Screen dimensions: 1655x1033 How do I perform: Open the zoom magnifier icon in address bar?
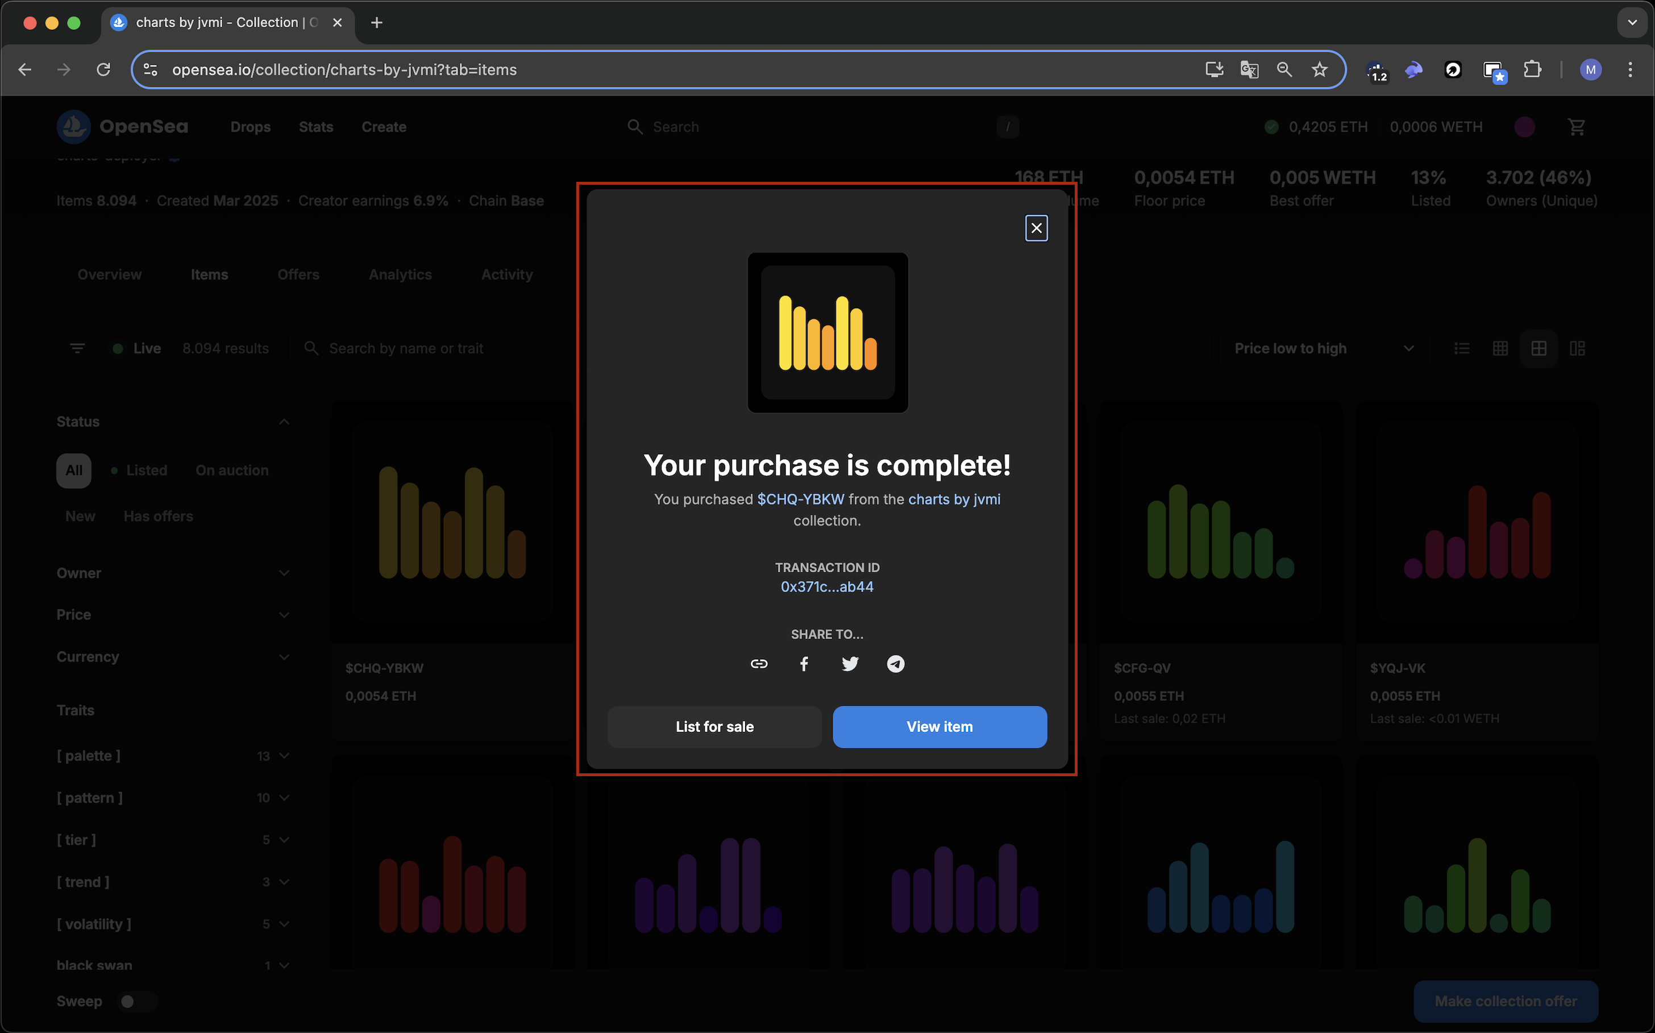click(1284, 70)
